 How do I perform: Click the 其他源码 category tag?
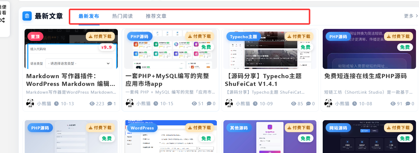click(239, 128)
